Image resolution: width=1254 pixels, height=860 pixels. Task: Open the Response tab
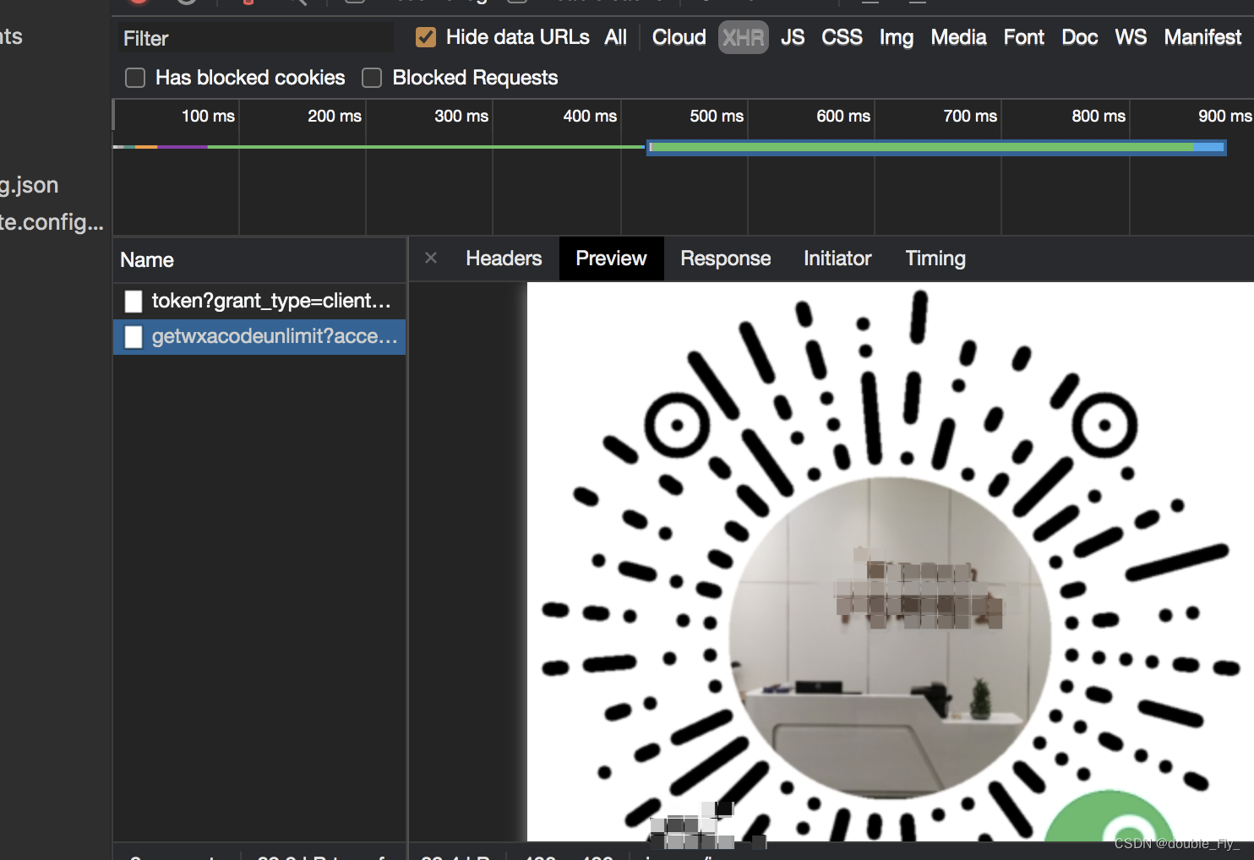[726, 259]
